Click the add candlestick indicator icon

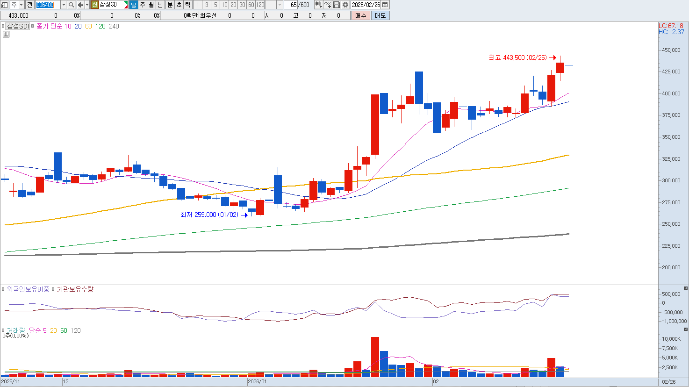[x=318, y=5]
